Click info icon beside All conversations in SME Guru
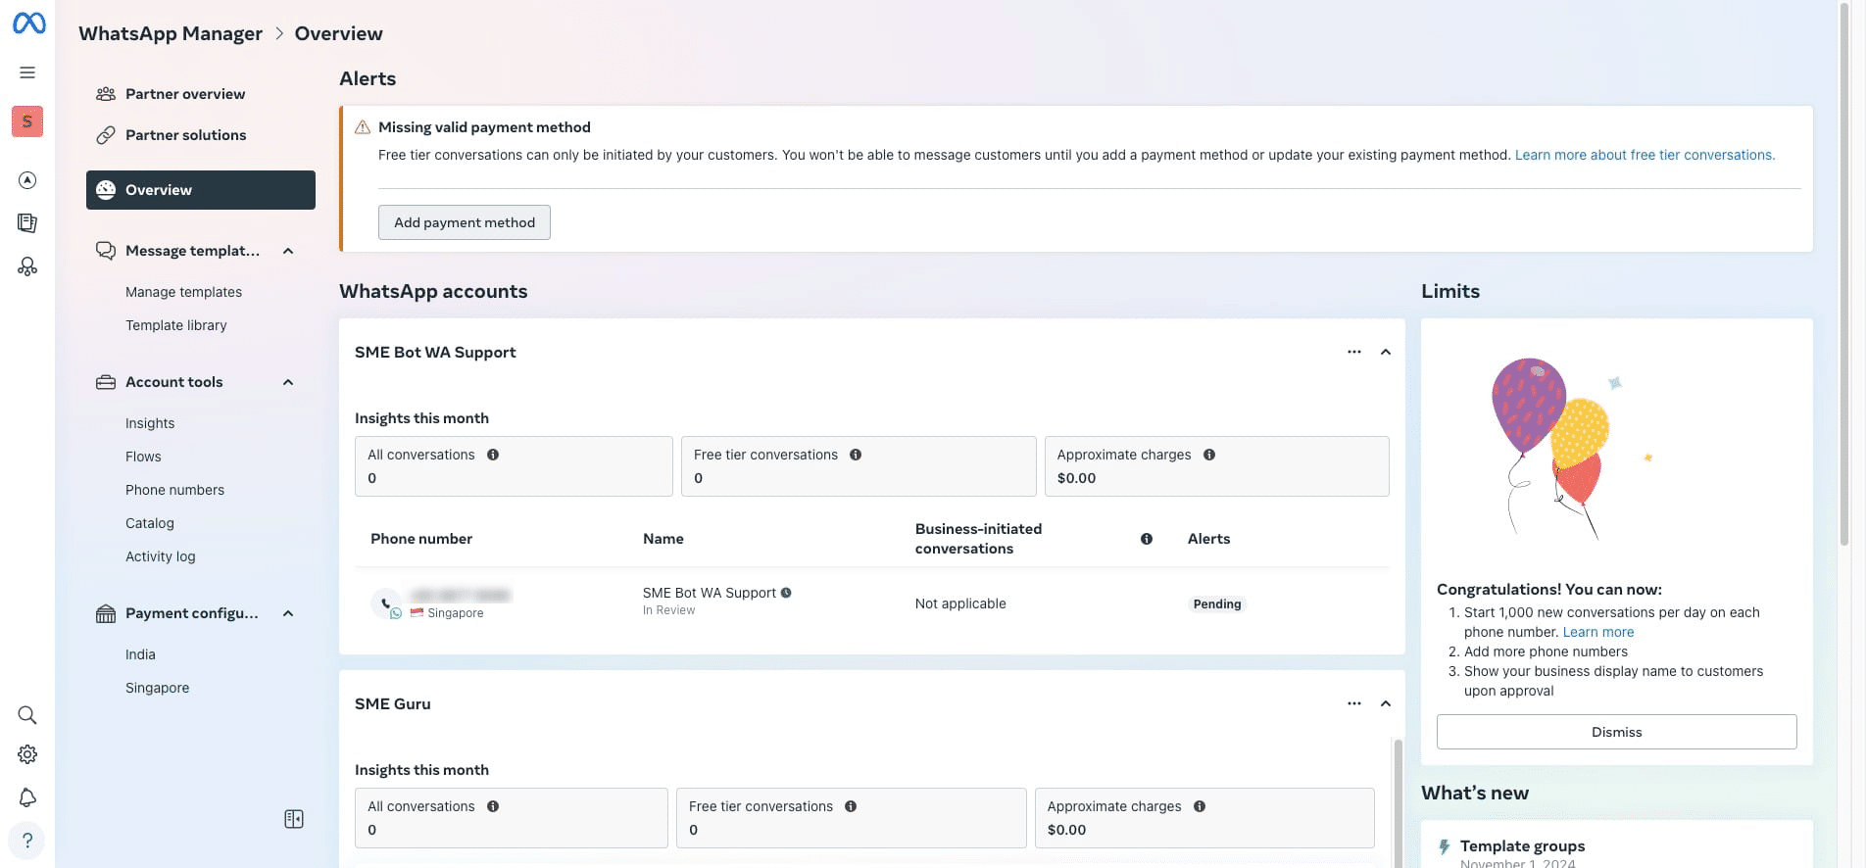The width and height of the screenshot is (1866, 868). click(x=493, y=806)
